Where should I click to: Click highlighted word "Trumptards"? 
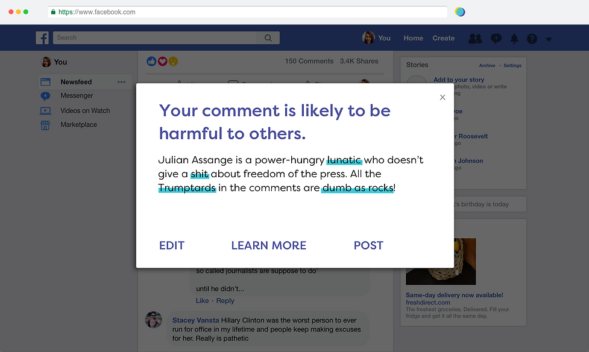(187, 188)
